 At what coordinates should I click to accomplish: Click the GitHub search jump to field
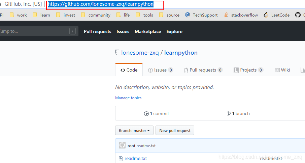(x=39, y=31)
